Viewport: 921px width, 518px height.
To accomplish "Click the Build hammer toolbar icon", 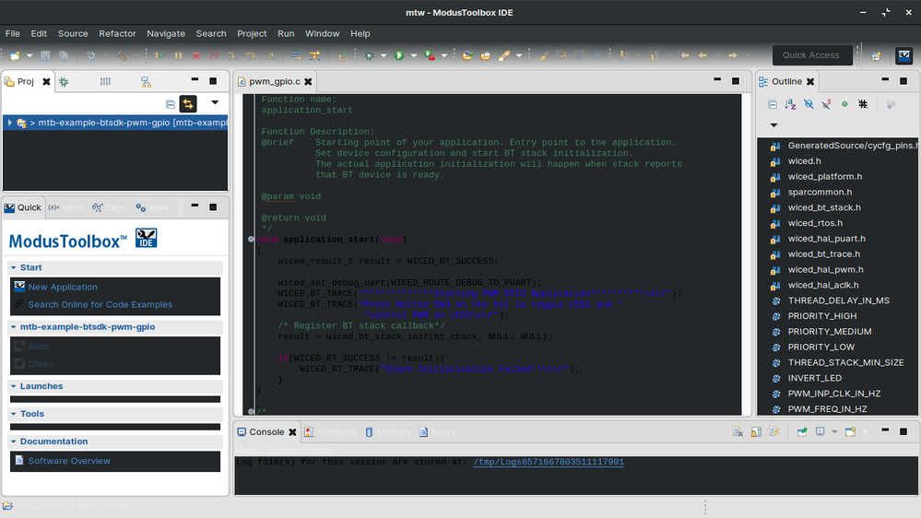I will [121, 55].
